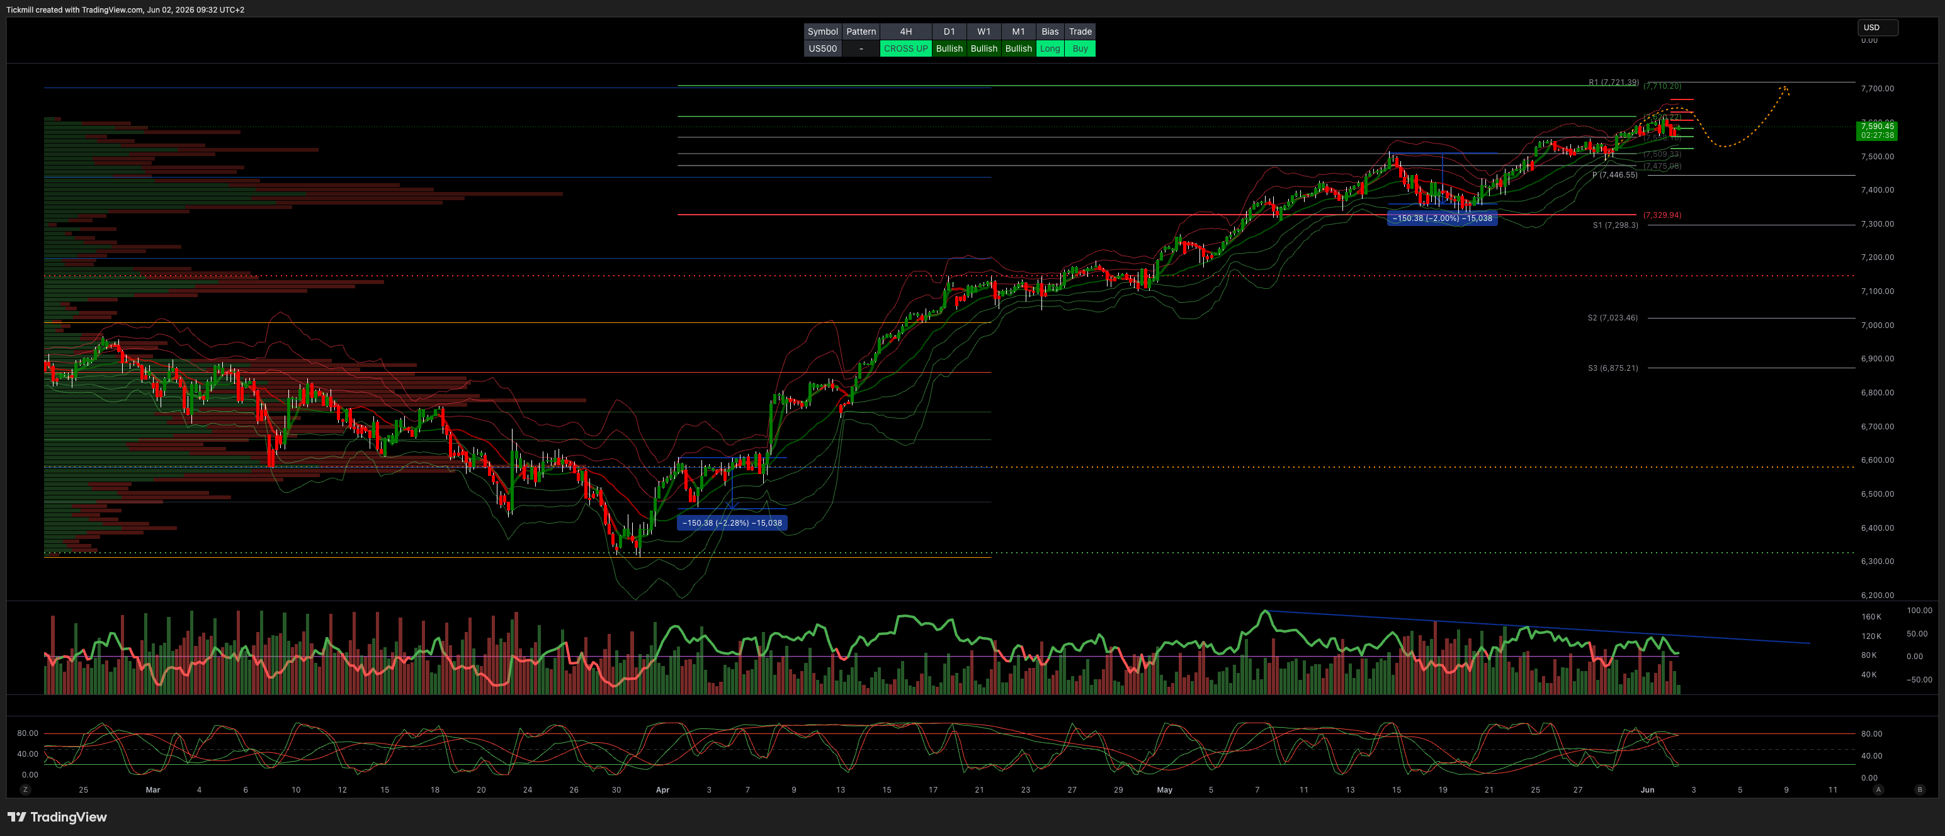Screen dimensions: 1945x836
Task: Toggle the B scale button at bottom right
Action: tap(1919, 789)
